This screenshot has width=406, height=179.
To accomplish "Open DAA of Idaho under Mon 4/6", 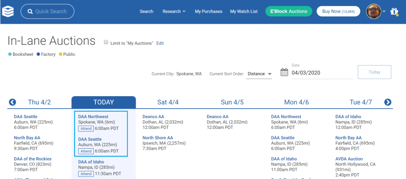I will 284,159.
